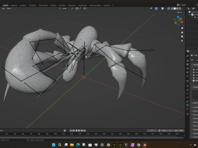198x148 pixels.
Task: Toggle snapping magnet in header
Action: coord(77,9)
